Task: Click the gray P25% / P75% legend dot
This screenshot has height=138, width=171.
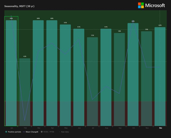Action: 42,132
